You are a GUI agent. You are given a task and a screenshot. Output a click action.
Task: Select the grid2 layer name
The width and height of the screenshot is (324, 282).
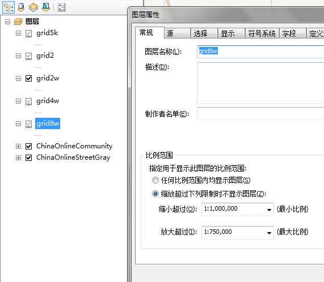(45, 55)
